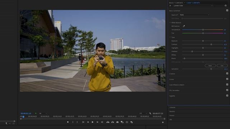
Task: Adjust the Blacks slider handle
Action: click(184, 58)
